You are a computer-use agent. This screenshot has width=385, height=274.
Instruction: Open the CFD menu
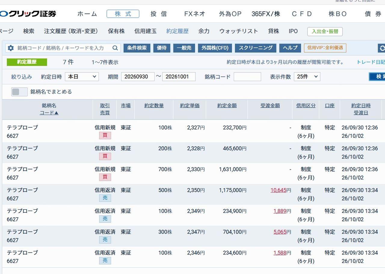tap(302, 14)
